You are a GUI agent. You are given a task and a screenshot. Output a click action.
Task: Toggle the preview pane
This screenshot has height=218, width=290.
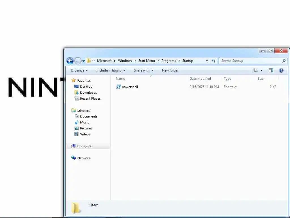tap(271, 70)
